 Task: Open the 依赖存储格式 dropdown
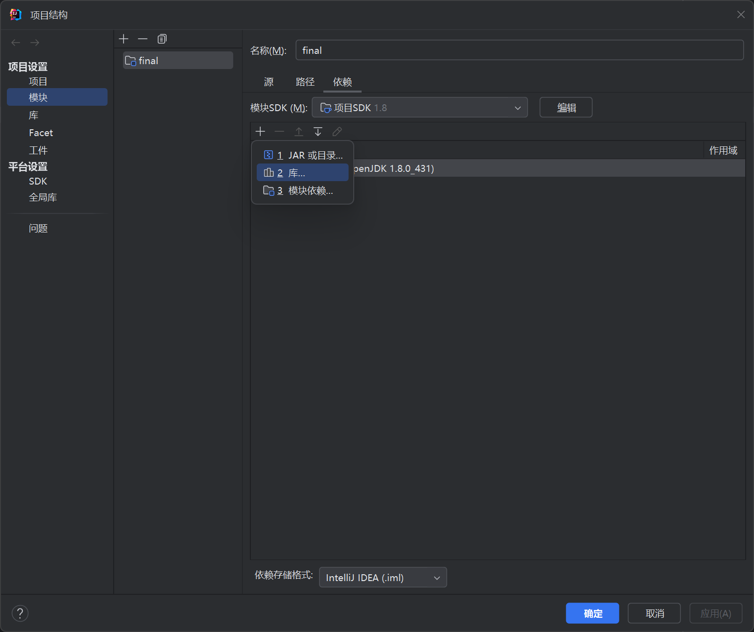coord(383,578)
